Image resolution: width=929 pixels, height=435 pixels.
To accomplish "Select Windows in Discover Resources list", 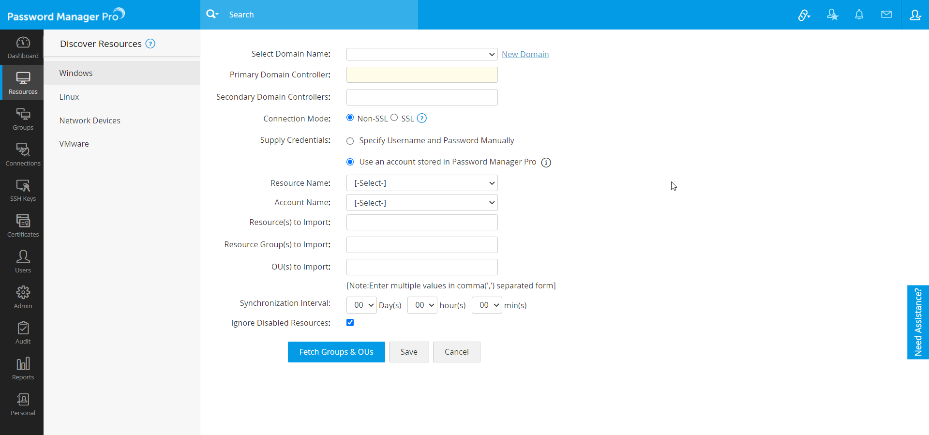I will point(121,73).
